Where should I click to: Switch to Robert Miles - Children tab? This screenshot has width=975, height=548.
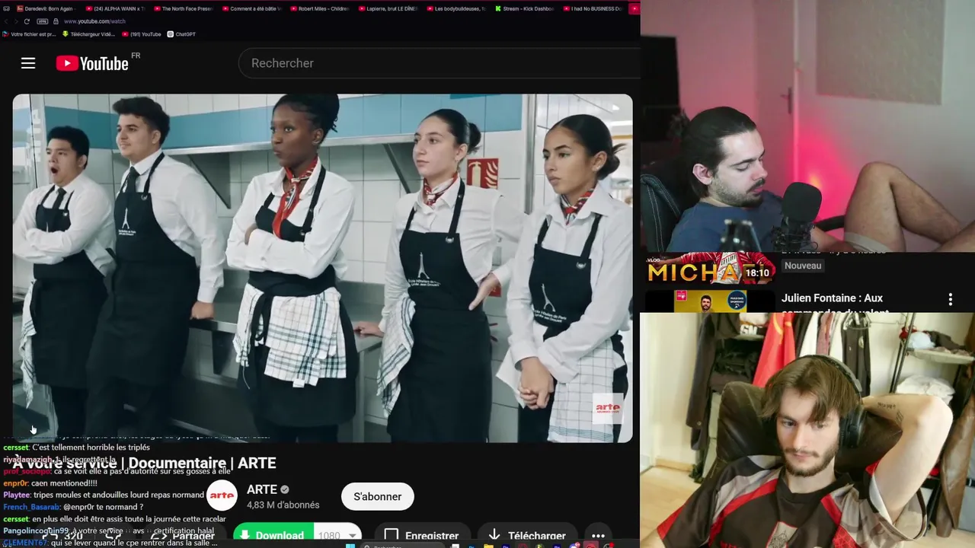pyautogui.click(x=321, y=8)
